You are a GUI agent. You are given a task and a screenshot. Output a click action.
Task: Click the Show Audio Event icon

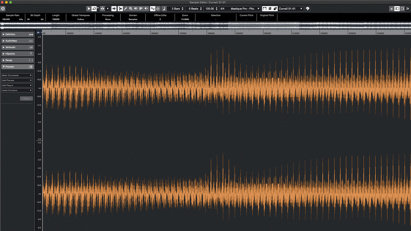tap(265, 9)
